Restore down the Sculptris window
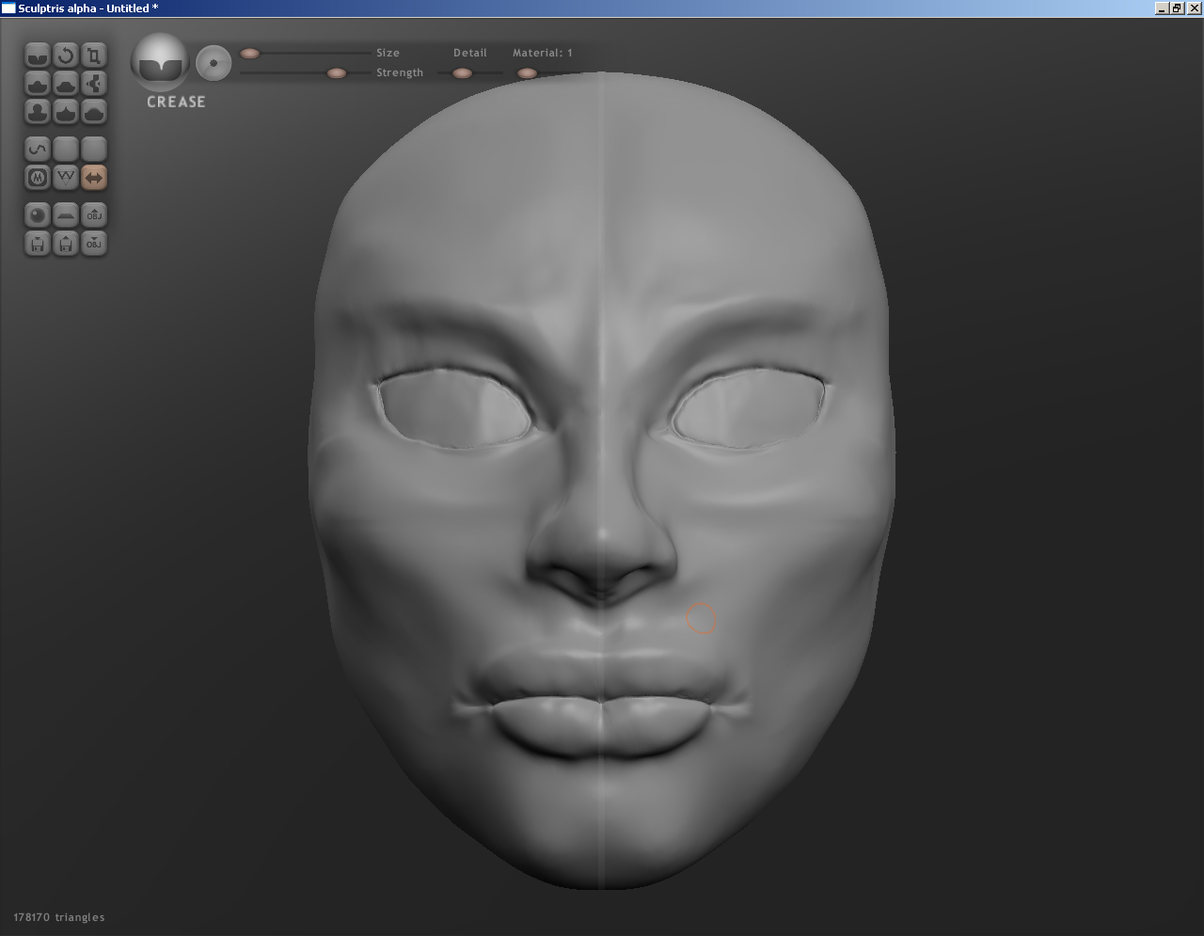 tap(1176, 8)
